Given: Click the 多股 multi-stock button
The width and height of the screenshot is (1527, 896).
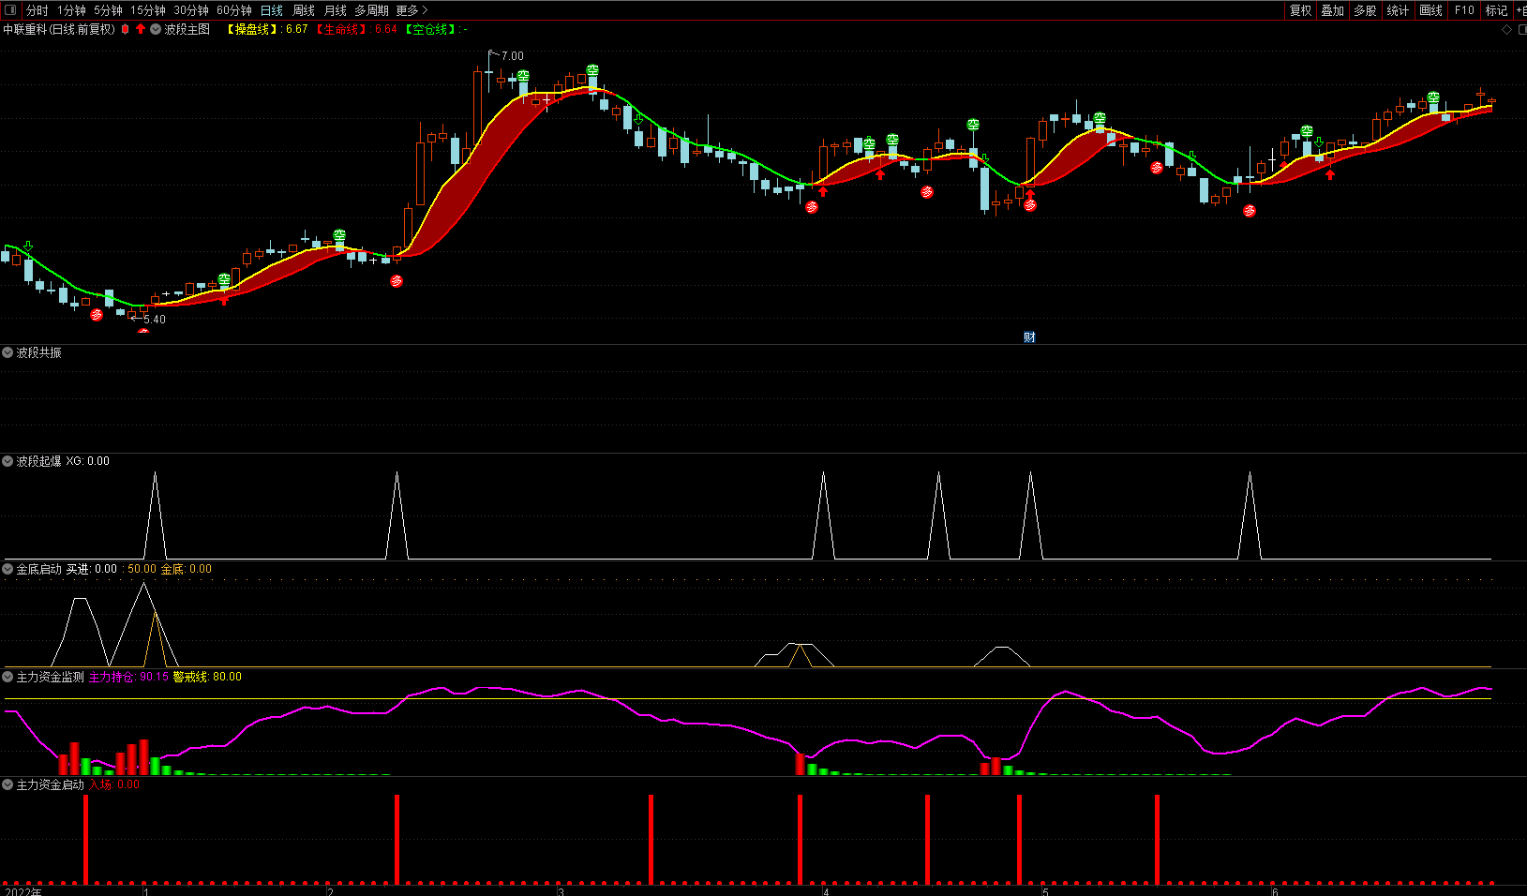Looking at the screenshot, I should click(1365, 10).
